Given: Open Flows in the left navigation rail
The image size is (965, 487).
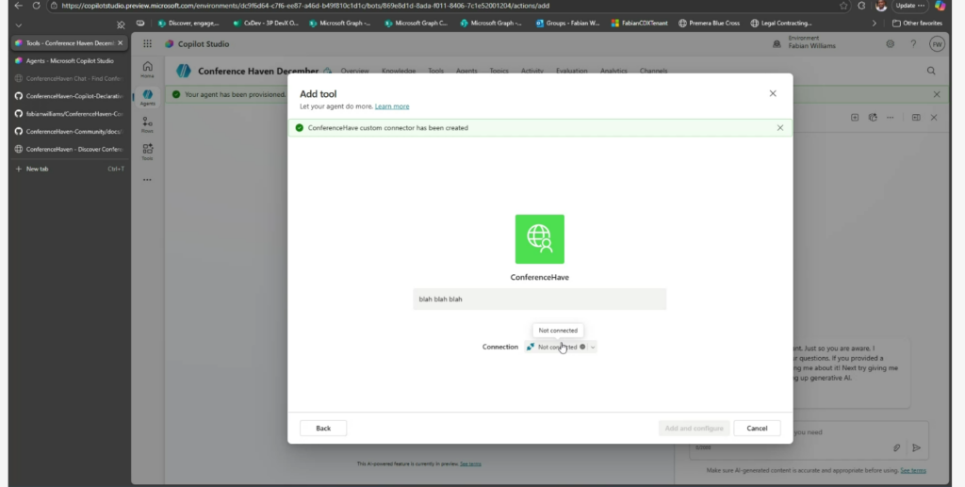Looking at the screenshot, I should pyautogui.click(x=147, y=125).
